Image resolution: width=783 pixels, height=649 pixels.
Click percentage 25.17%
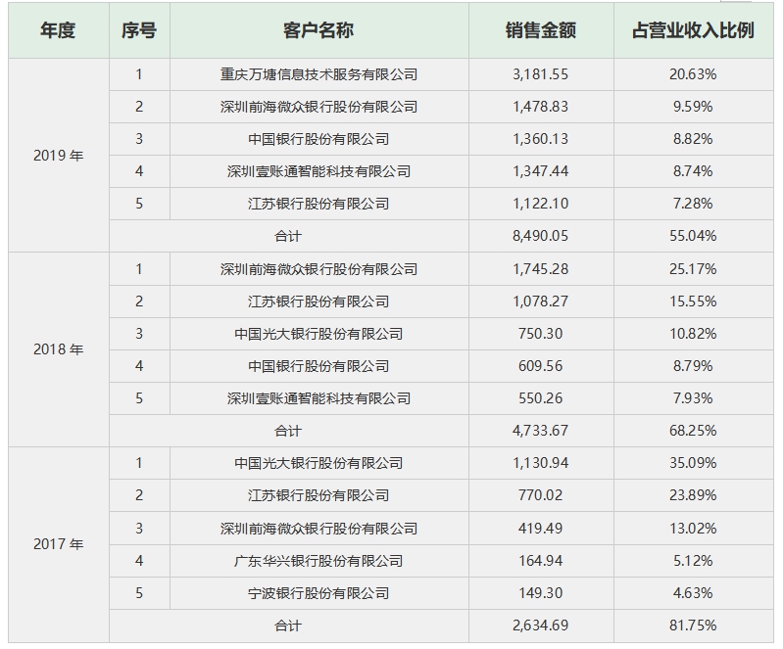693,269
